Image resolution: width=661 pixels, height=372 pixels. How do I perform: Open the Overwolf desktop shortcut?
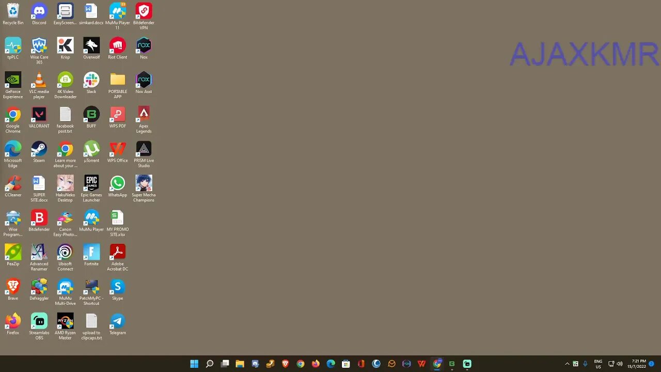point(91,48)
